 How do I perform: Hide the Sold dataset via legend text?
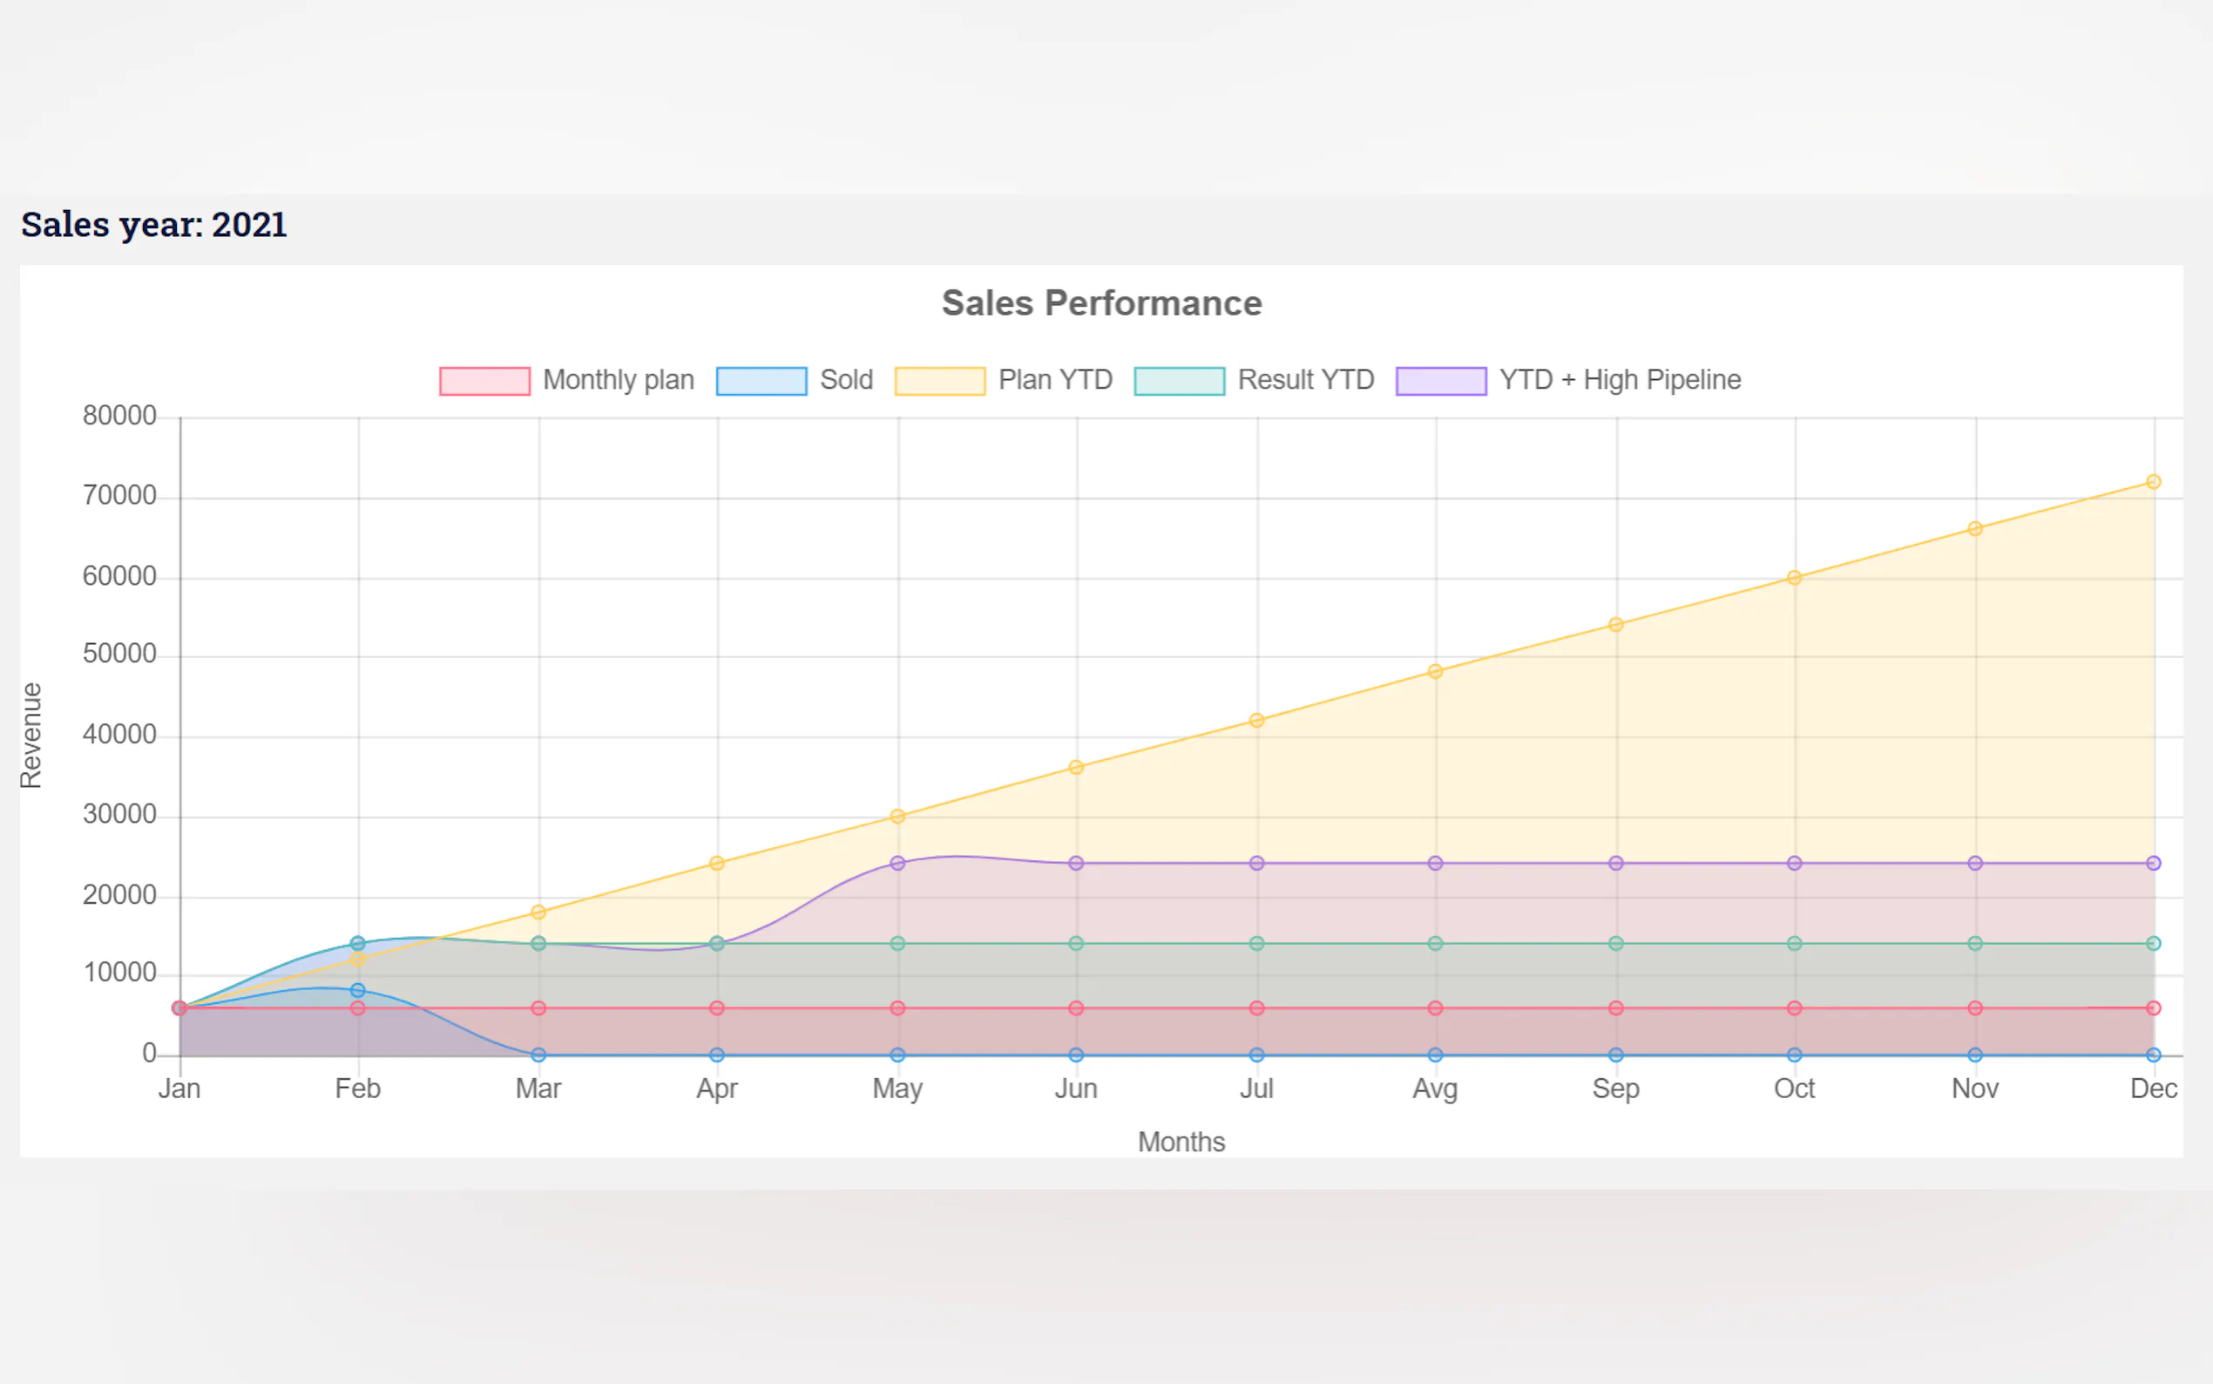point(846,380)
